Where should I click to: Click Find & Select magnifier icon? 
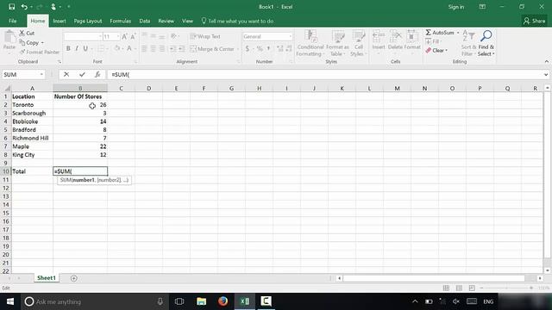coord(486,35)
